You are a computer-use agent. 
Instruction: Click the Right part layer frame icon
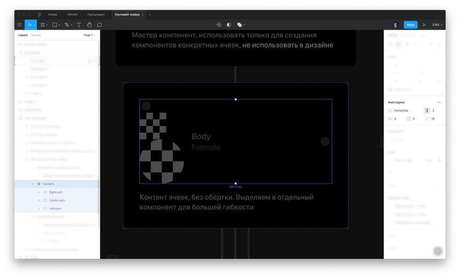point(45,192)
